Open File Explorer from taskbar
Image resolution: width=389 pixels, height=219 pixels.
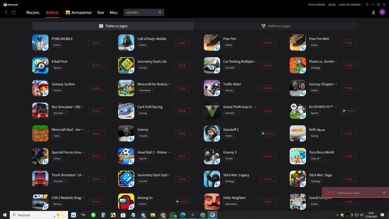[153, 215]
